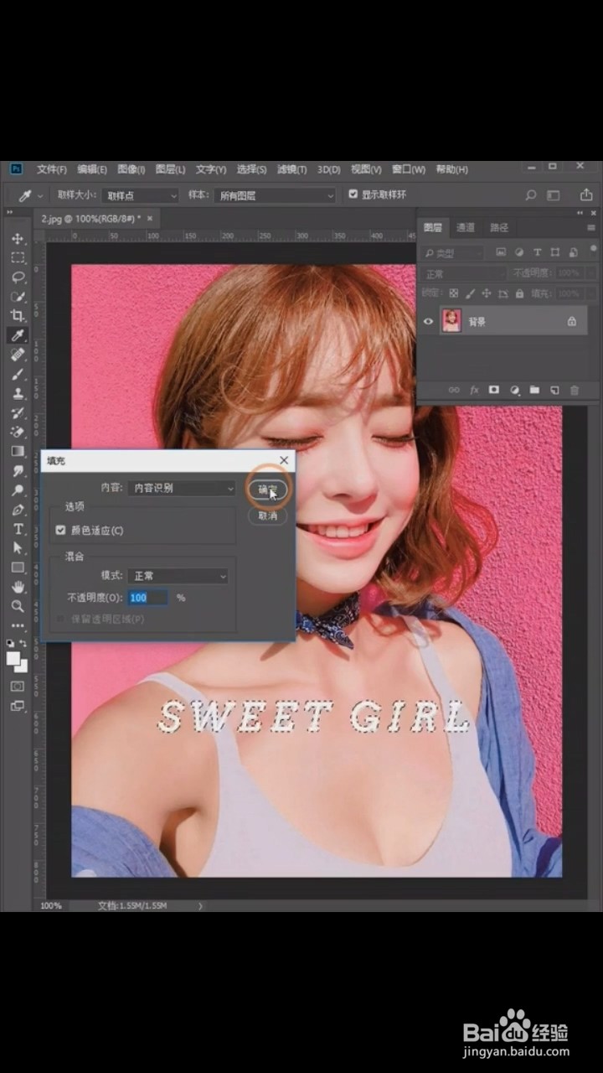Open the tool preset picker arrow
The width and height of the screenshot is (603, 1073).
pos(40,195)
